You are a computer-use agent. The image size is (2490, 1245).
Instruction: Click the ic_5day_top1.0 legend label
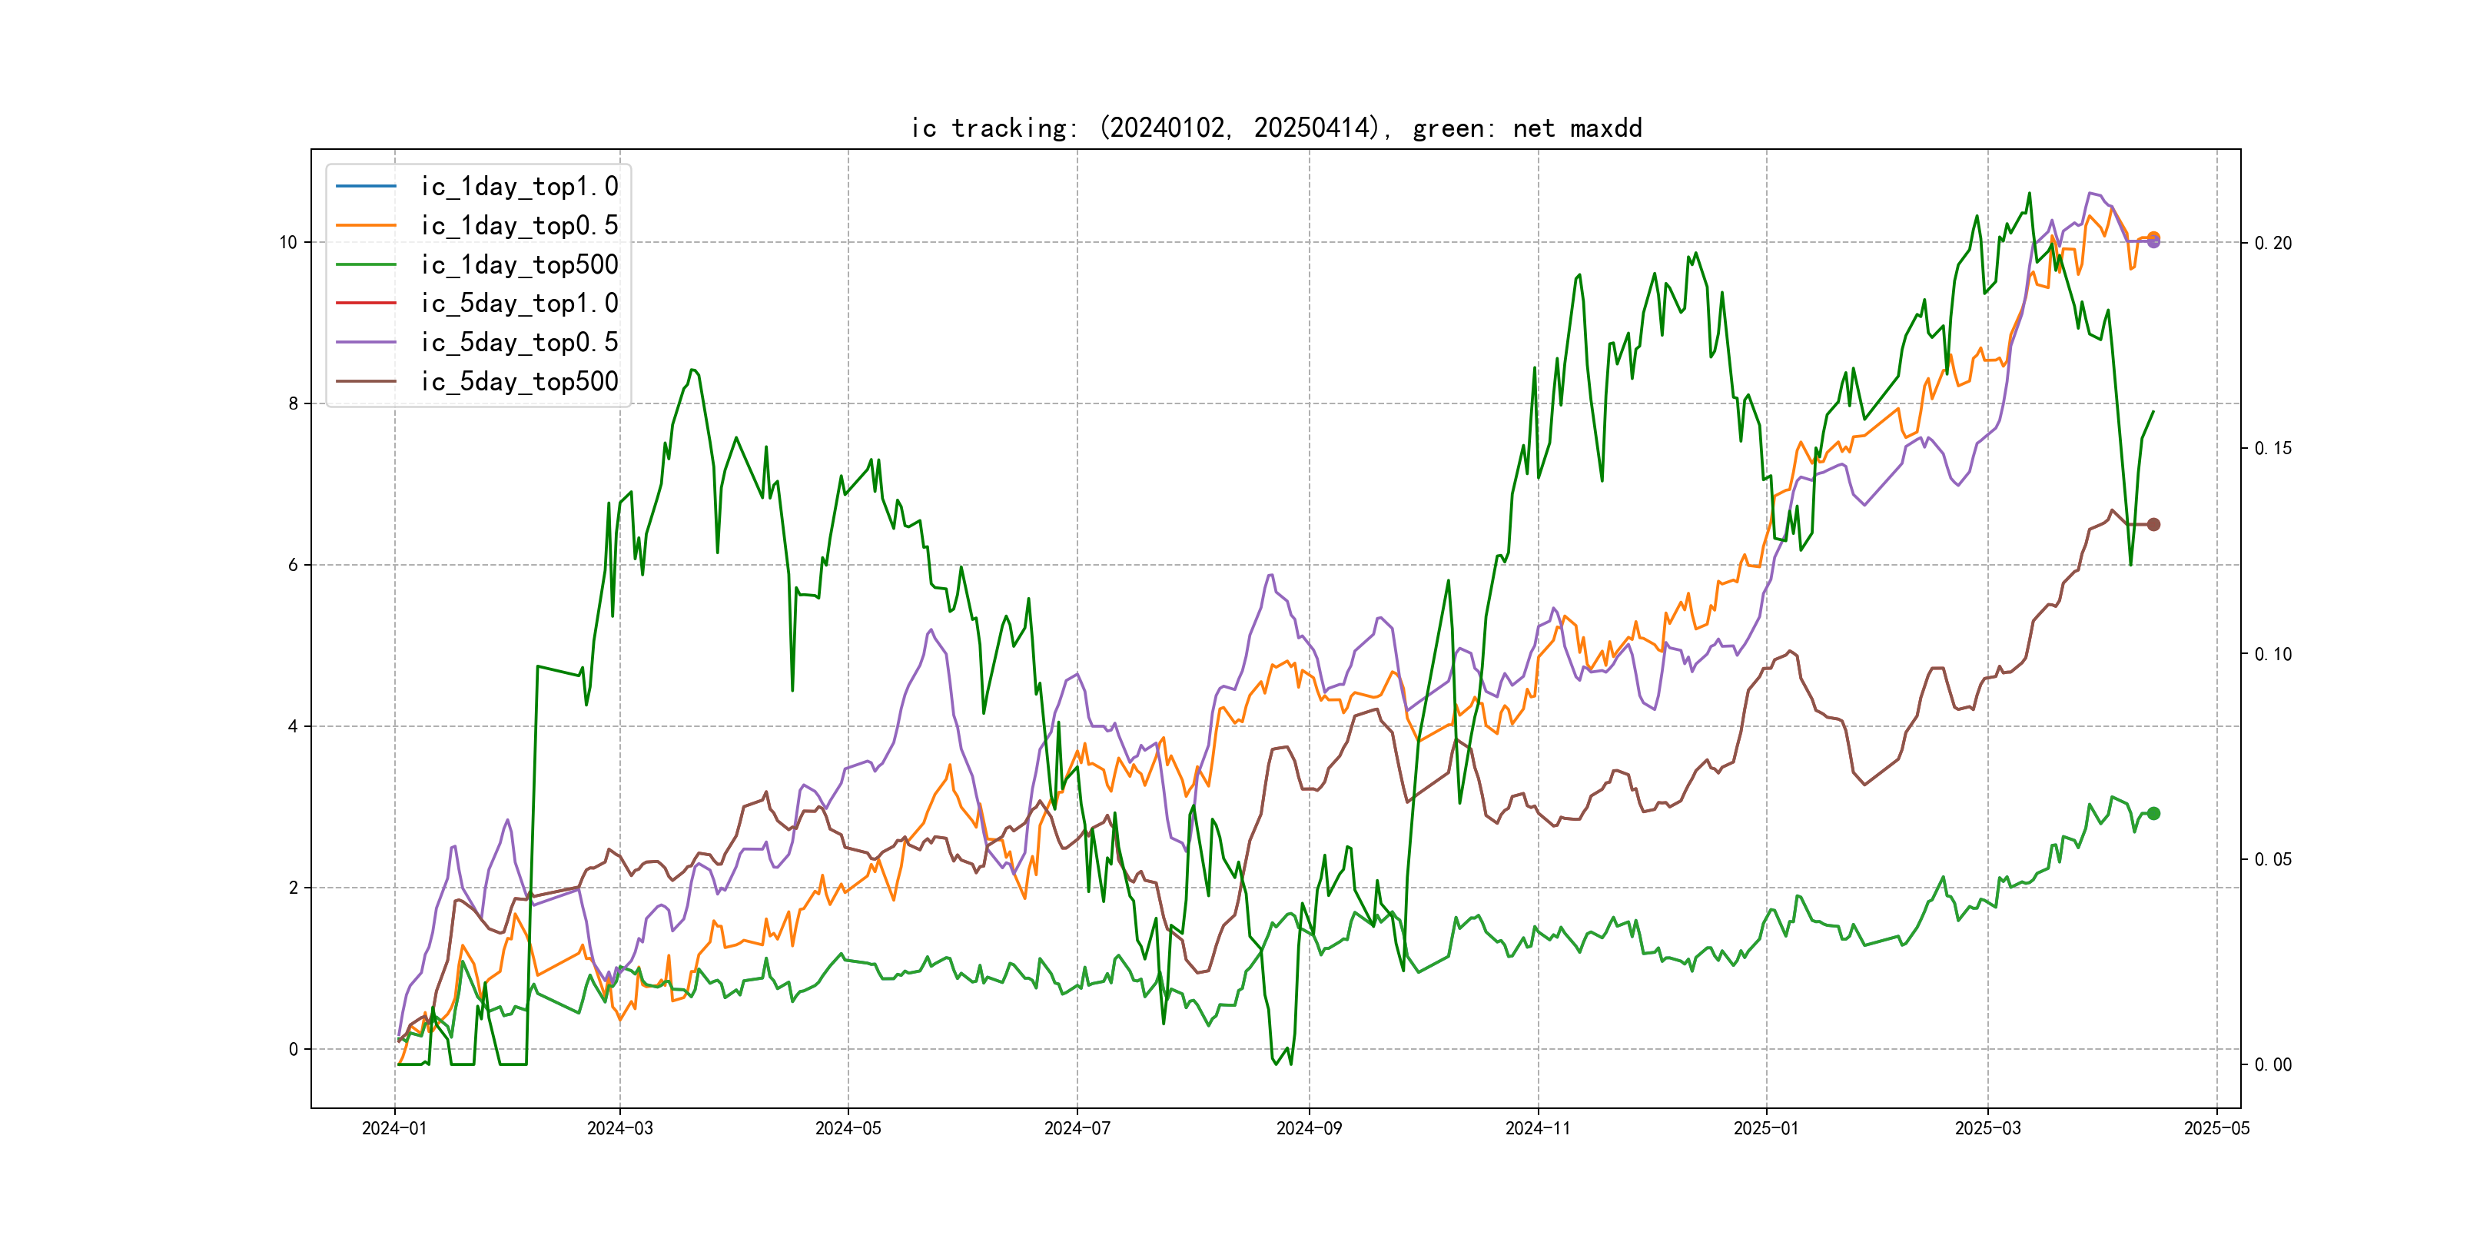519,304
